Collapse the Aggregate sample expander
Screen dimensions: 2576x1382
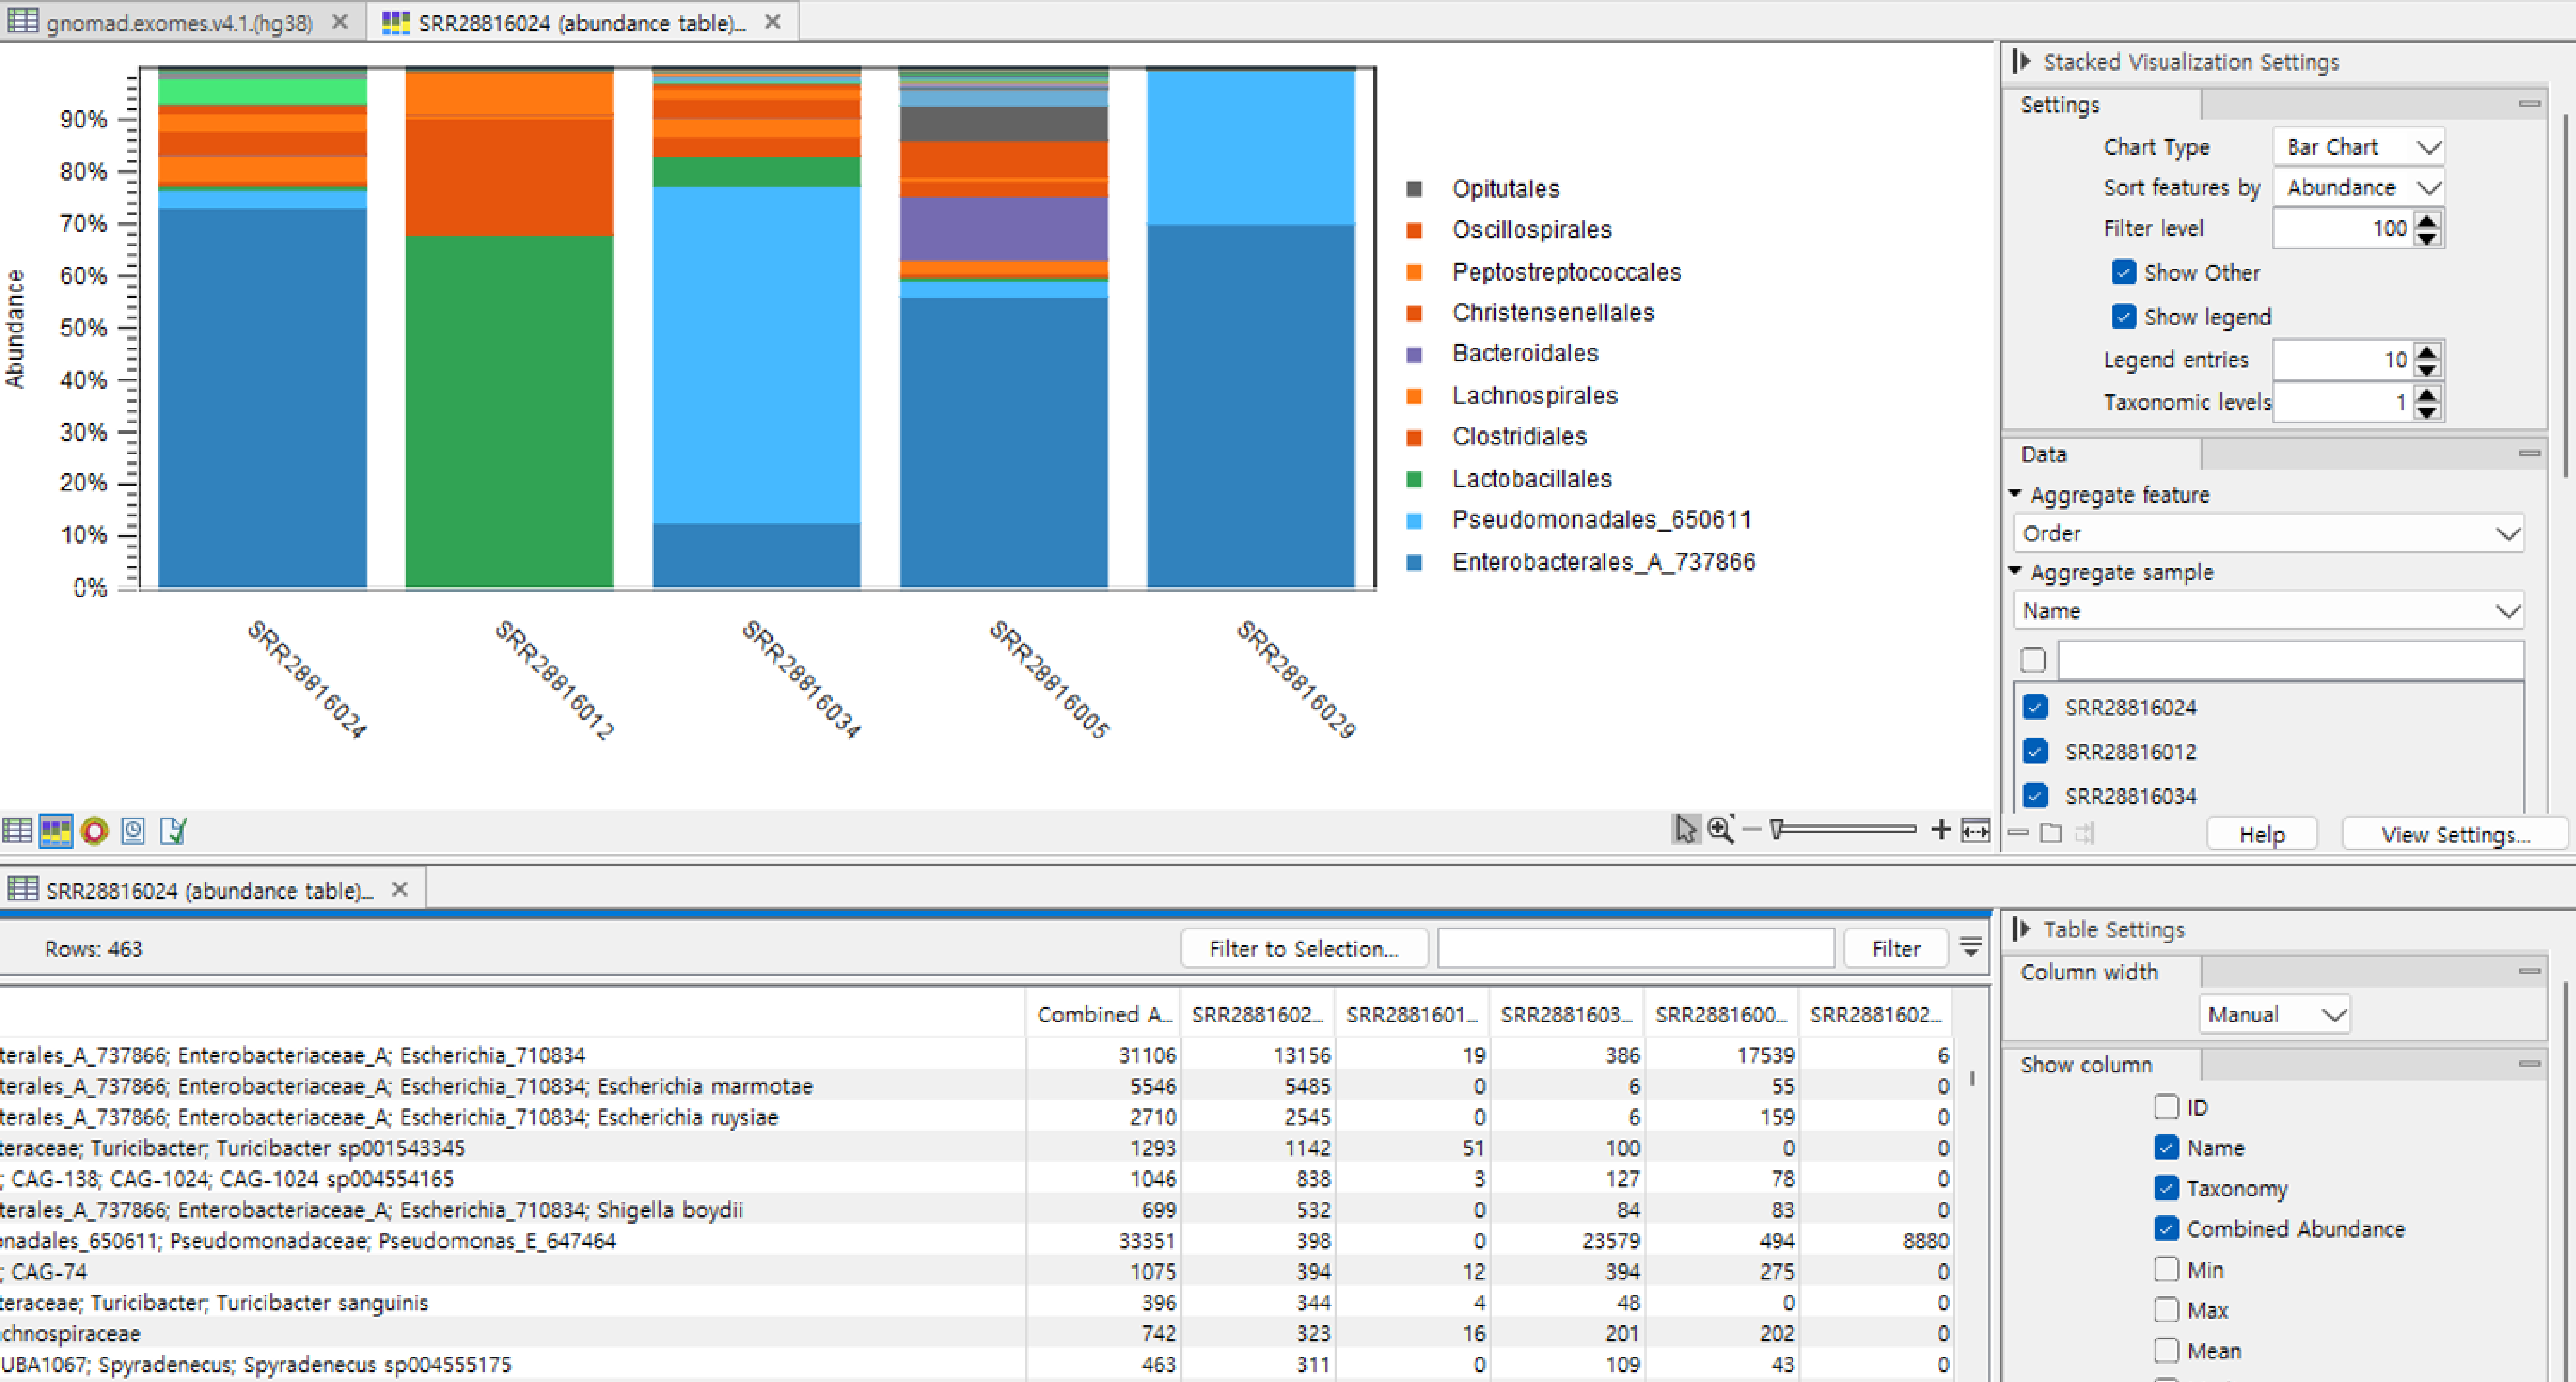point(2015,571)
